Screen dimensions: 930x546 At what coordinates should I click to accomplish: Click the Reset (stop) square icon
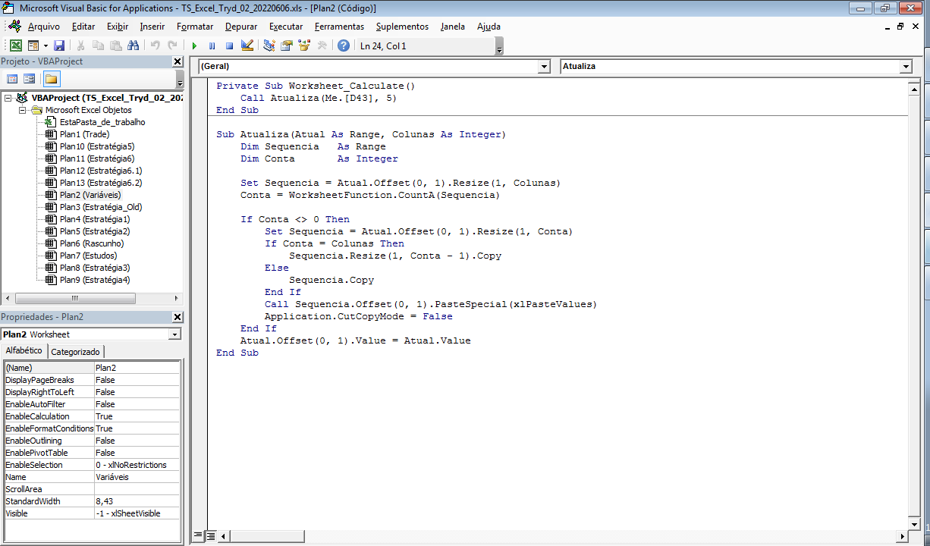[x=229, y=45]
